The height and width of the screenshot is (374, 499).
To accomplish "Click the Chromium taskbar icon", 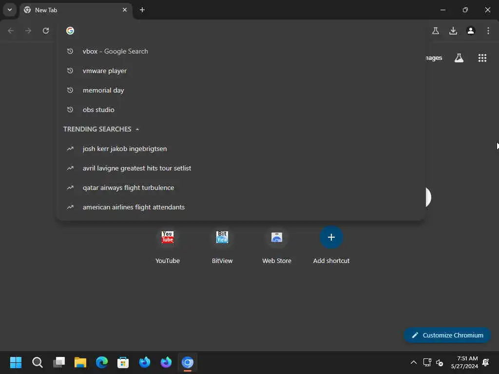I will coord(188,362).
